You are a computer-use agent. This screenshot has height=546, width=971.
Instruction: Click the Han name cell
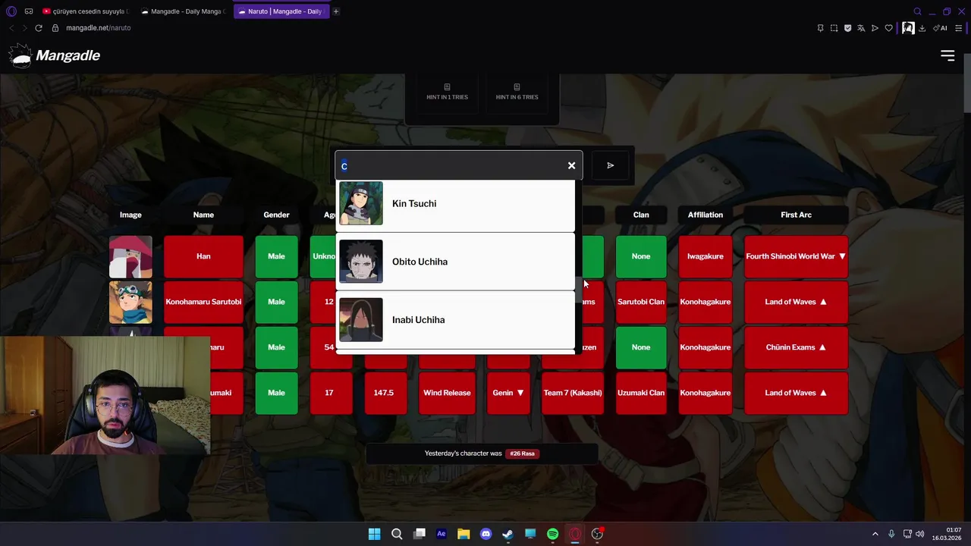(203, 256)
